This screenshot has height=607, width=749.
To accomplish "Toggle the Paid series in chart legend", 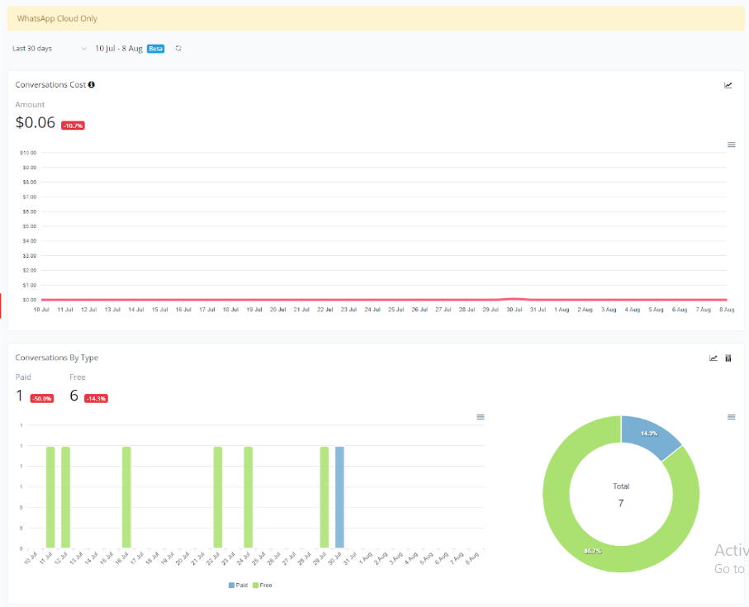I will point(239,585).
